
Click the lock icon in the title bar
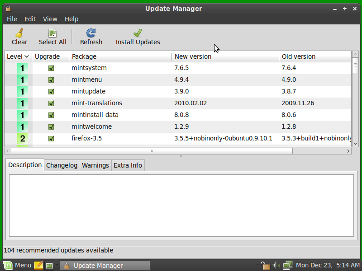point(8,9)
